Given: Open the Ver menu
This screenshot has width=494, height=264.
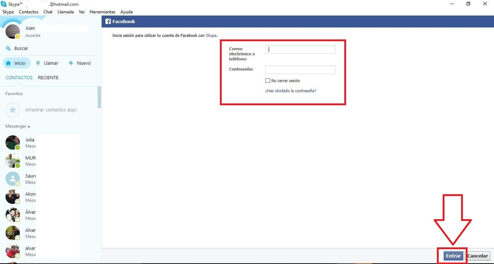Looking at the screenshot, I should [82, 12].
